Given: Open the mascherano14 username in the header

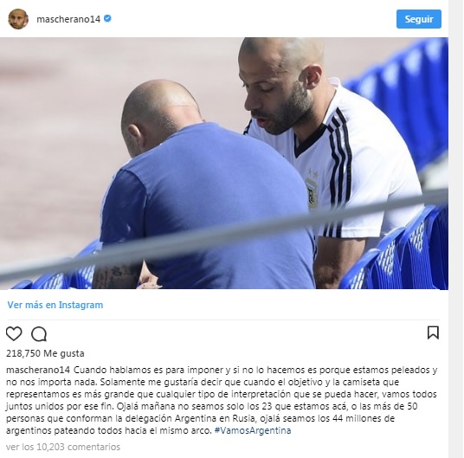Looking at the screenshot, I should [68, 19].
